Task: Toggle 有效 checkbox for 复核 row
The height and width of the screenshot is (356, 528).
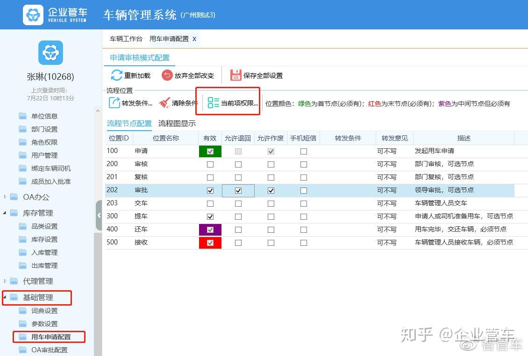Action: [210, 177]
